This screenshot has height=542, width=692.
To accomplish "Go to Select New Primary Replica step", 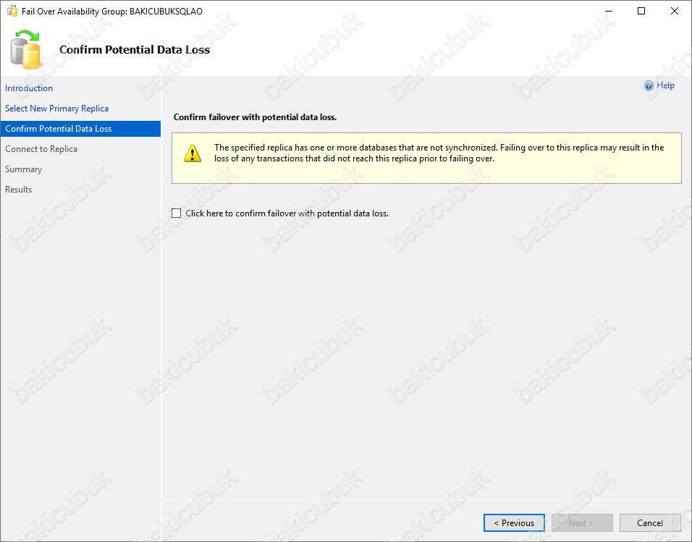I will click(x=56, y=108).
